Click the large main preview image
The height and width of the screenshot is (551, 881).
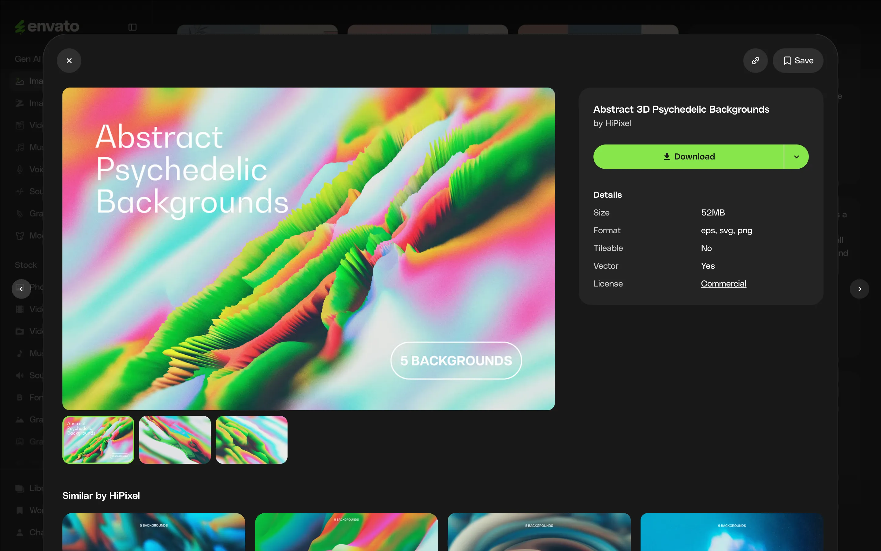308,249
